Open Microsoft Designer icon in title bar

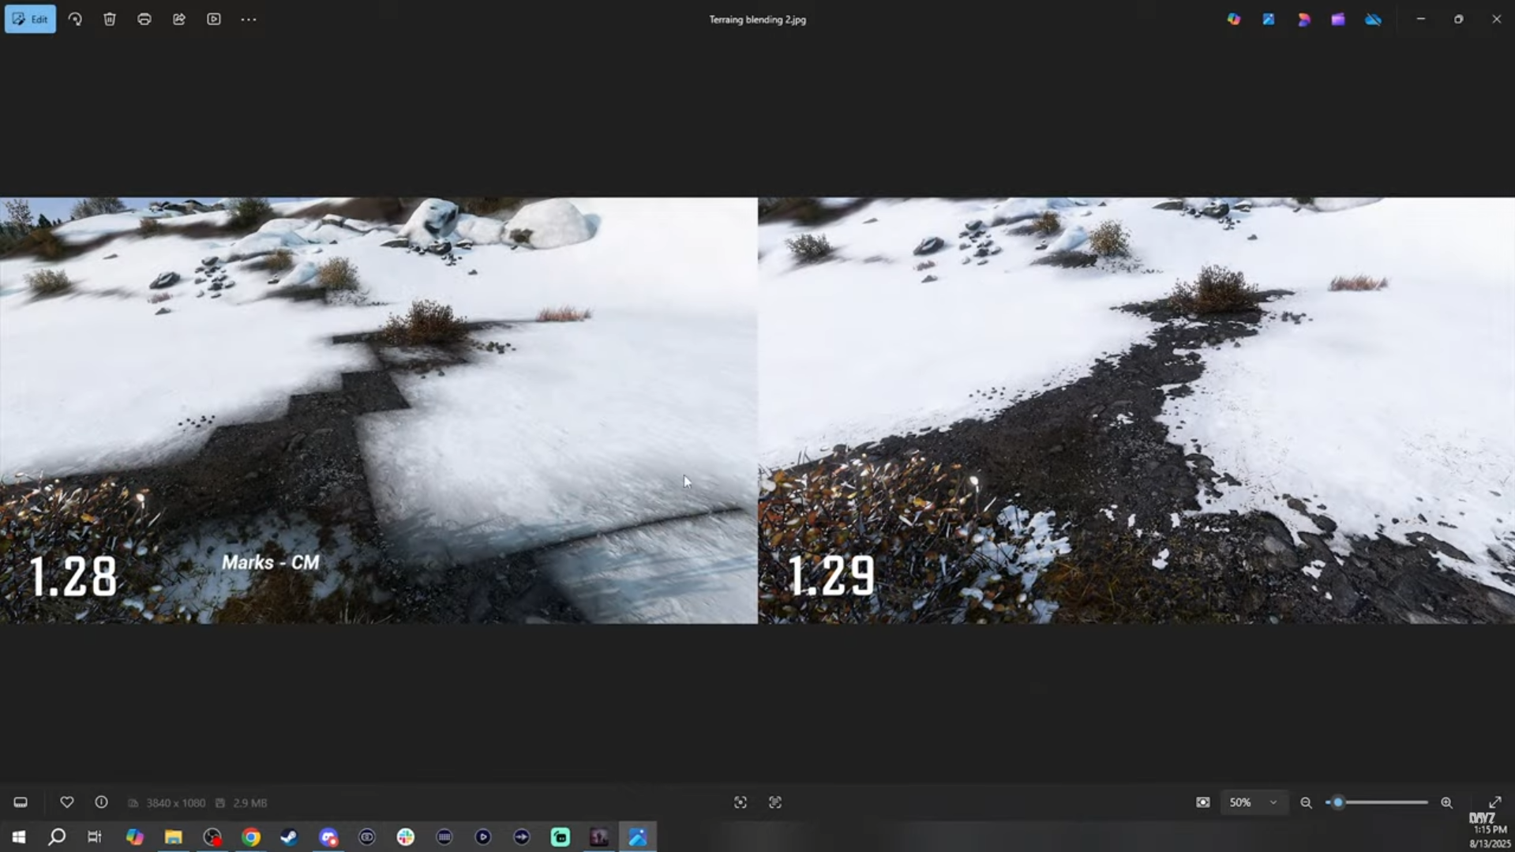tap(1303, 19)
